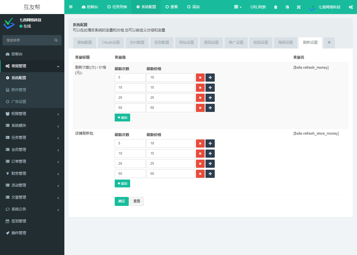Click the language switch icon in top bar
357x255 pixels.
287,7
